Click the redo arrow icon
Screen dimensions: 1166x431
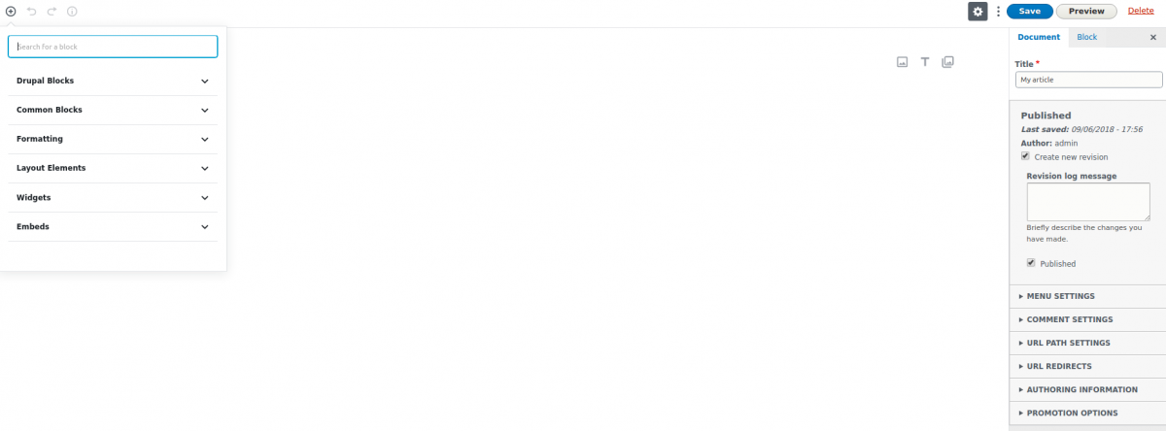[51, 11]
